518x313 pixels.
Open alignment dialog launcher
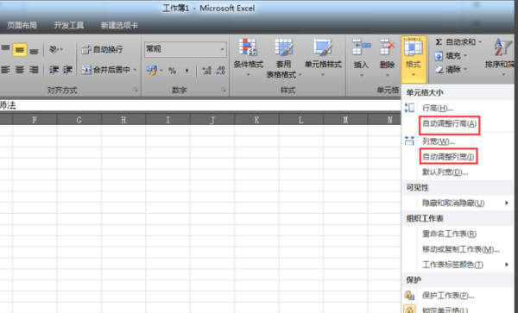tap(136, 90)
